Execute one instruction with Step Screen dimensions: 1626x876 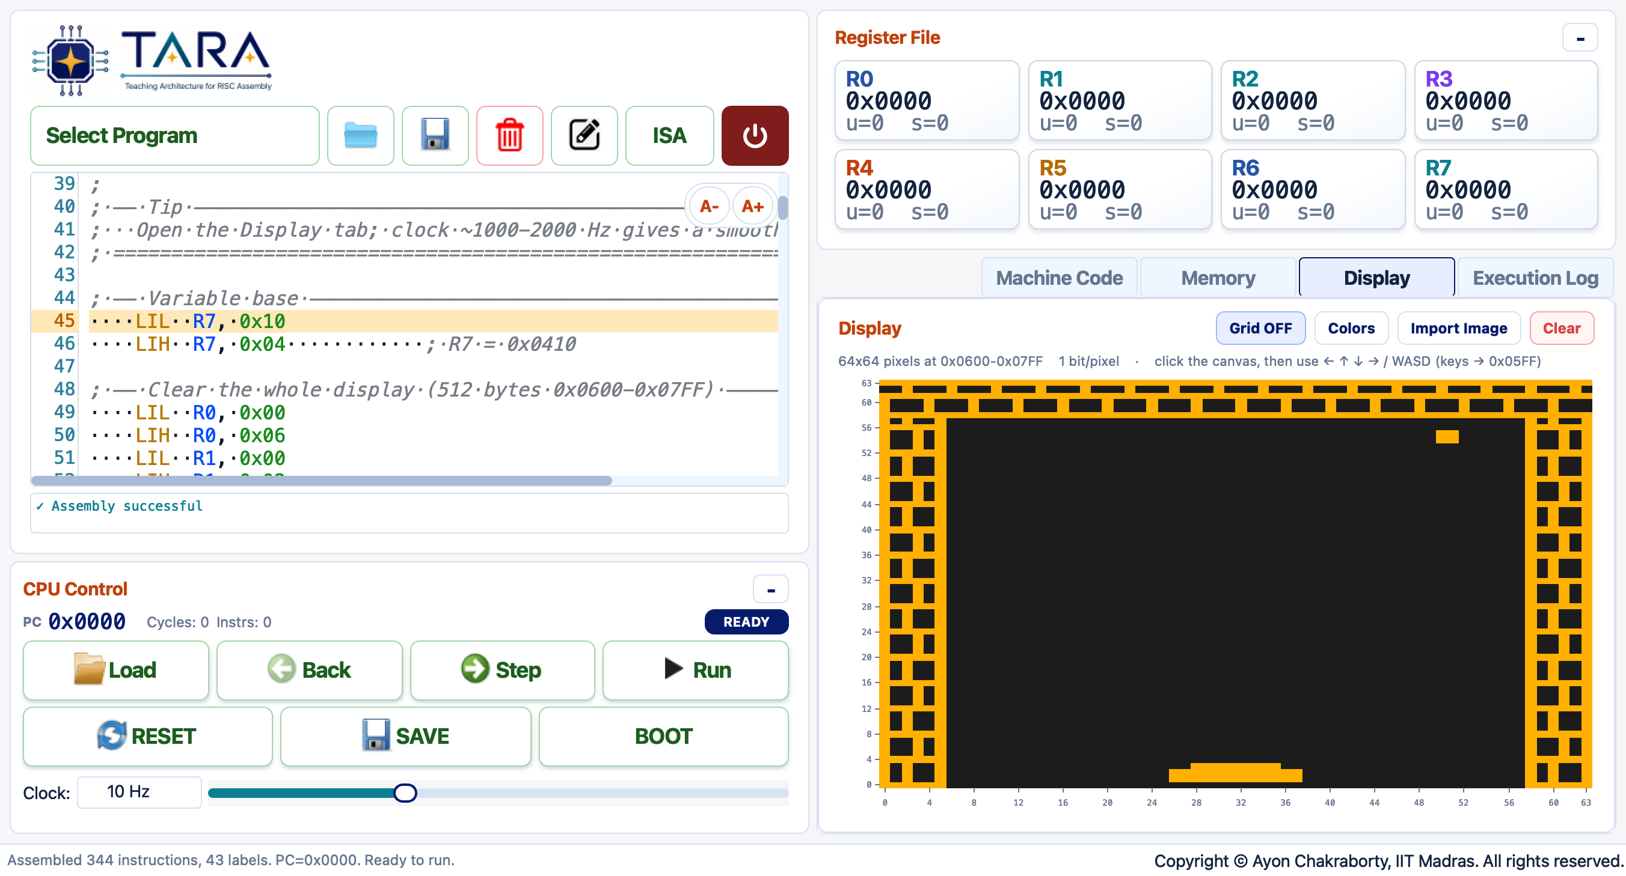pos(503,670)
